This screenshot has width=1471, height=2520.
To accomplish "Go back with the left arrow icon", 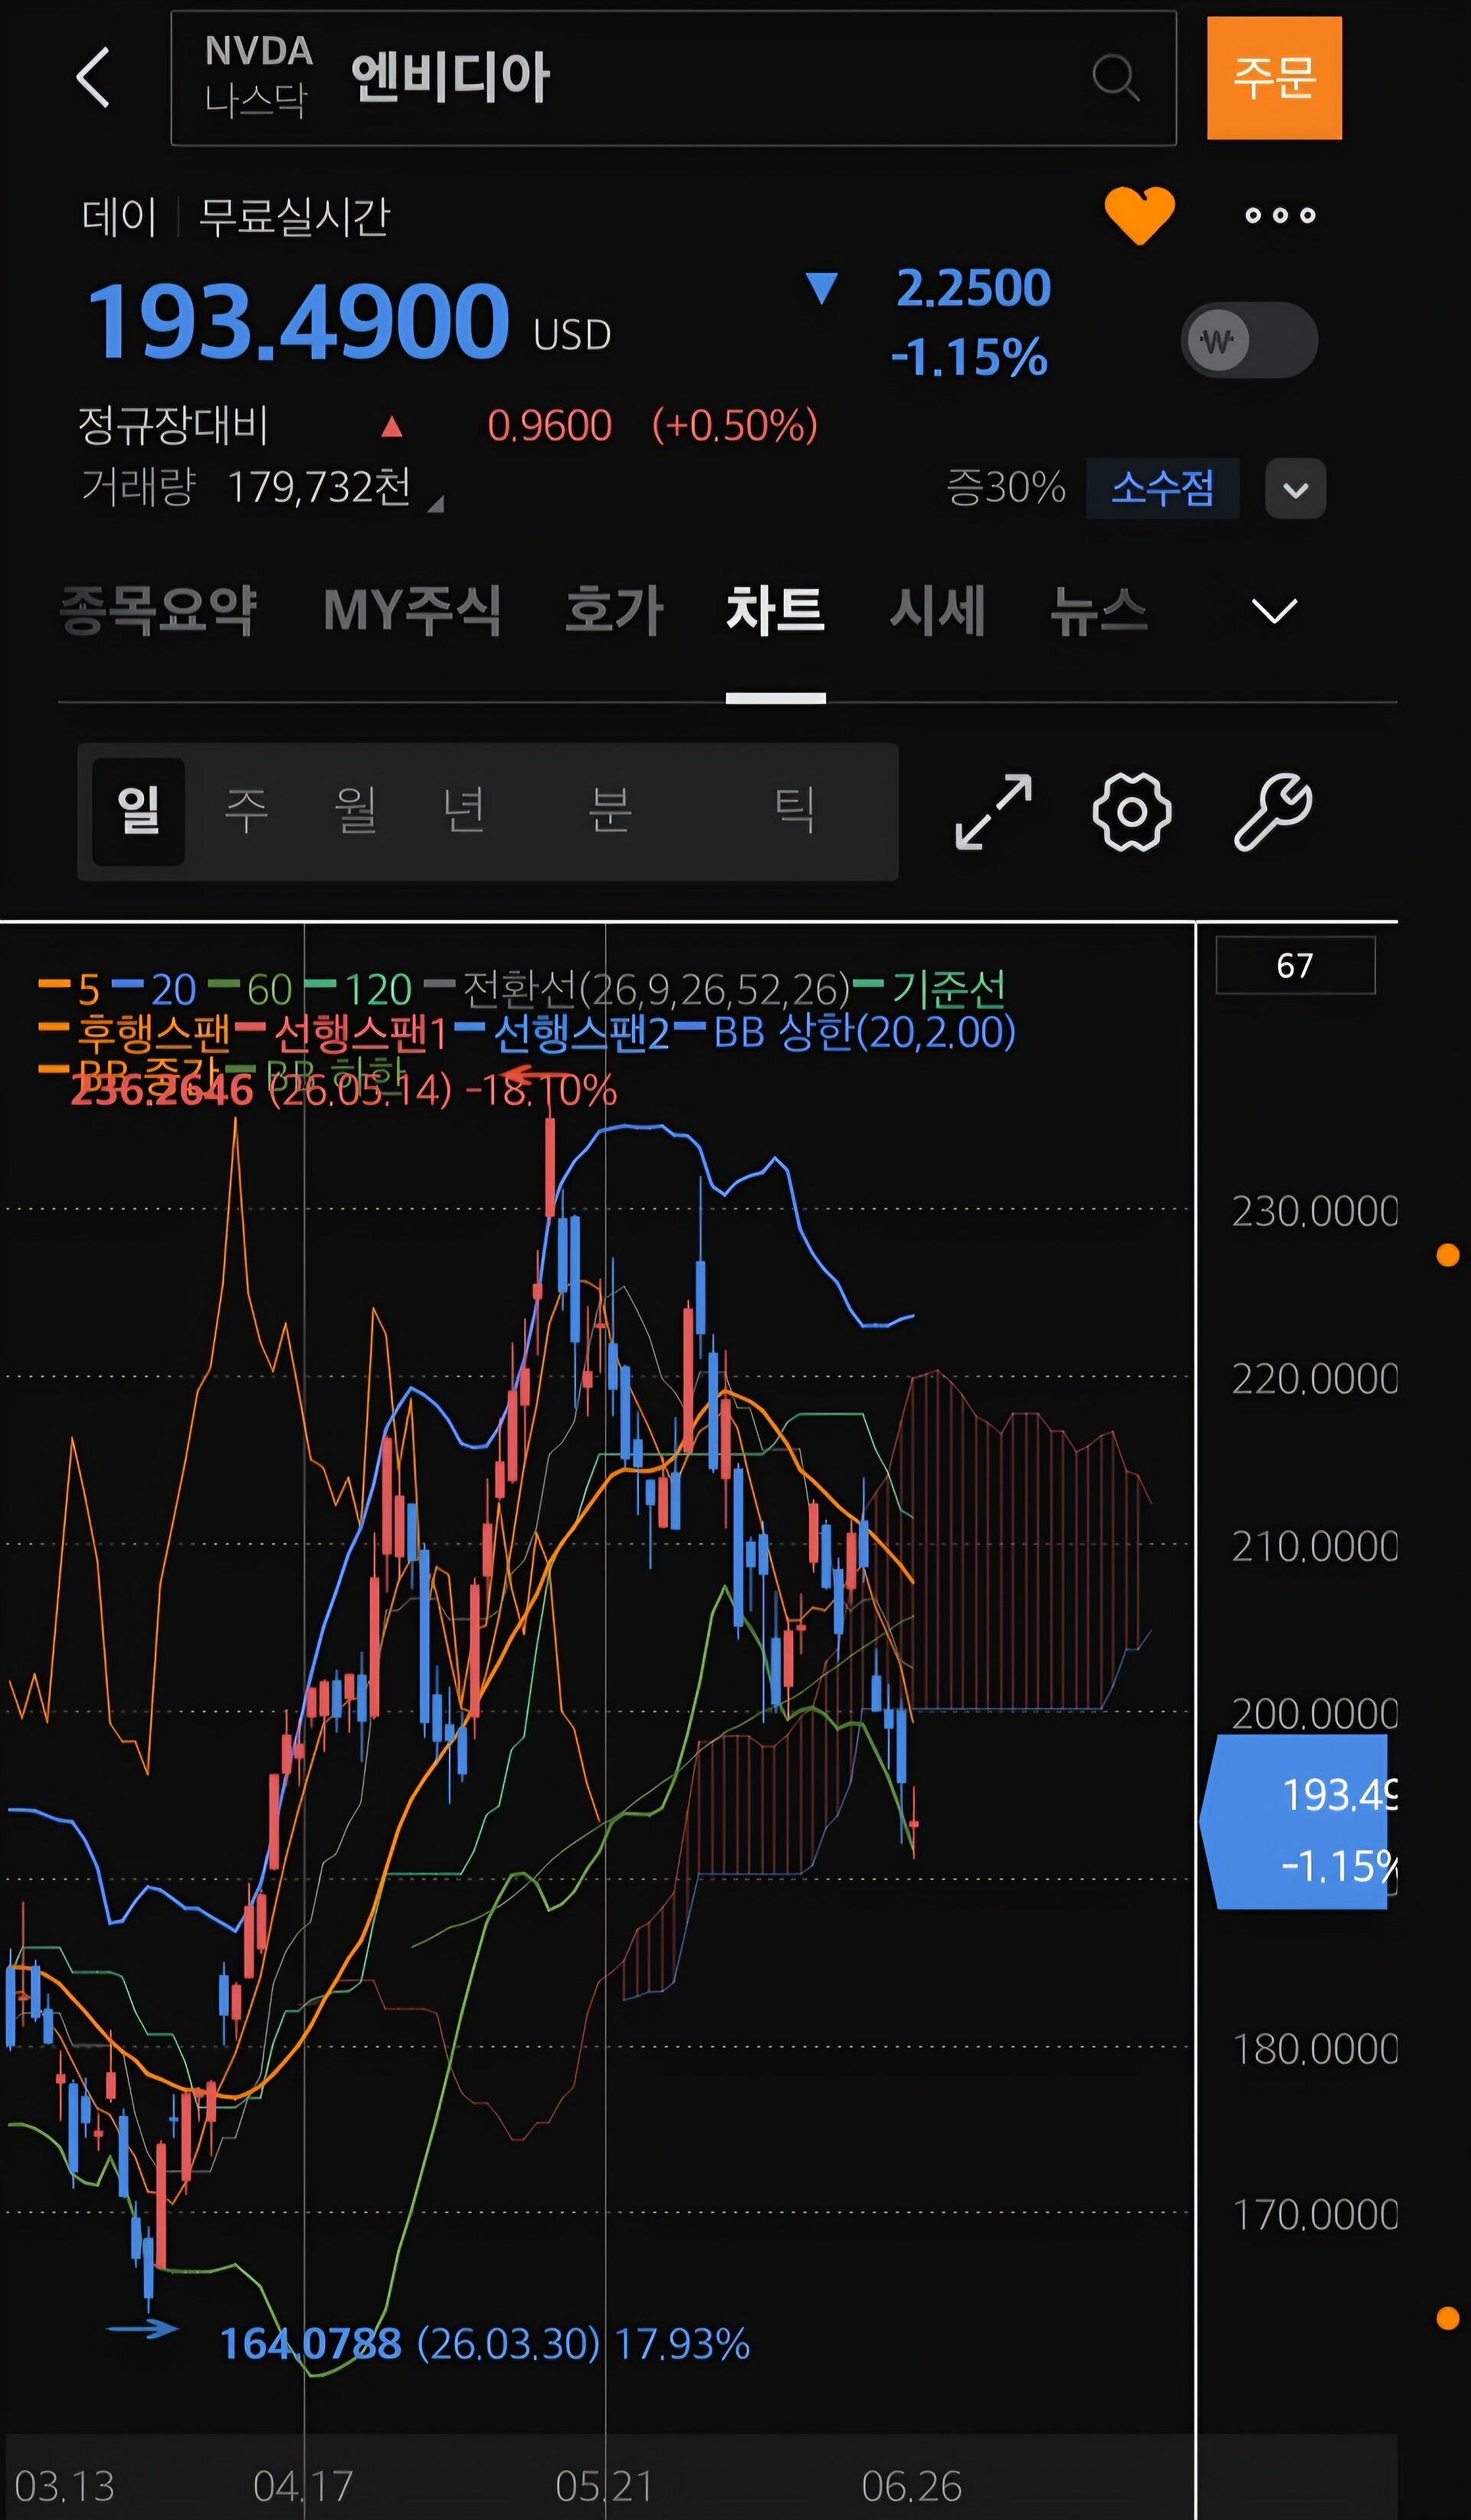I will point(93,77).
